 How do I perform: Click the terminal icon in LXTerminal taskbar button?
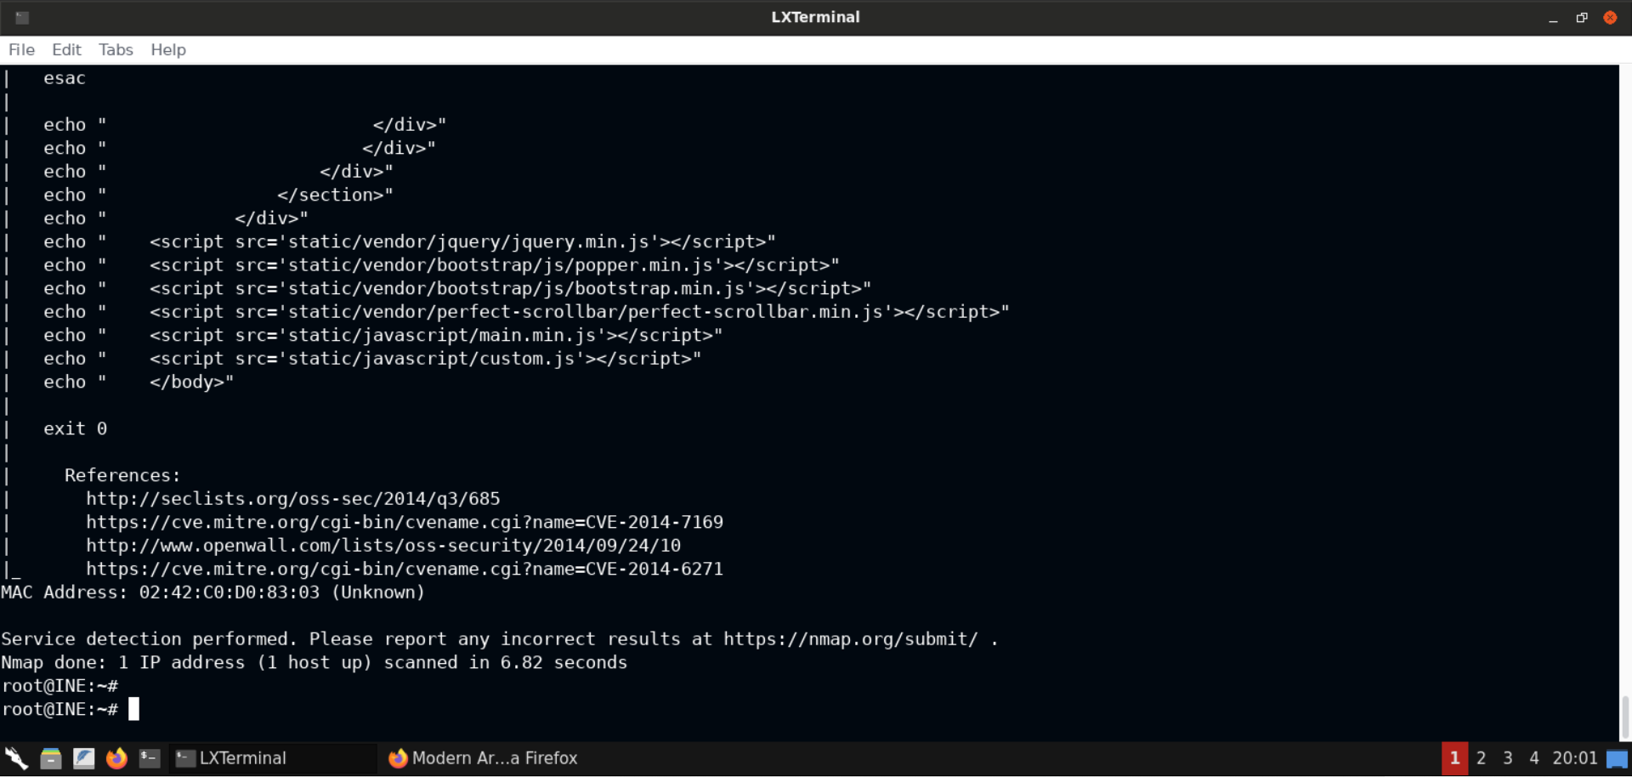click(185, 758)
